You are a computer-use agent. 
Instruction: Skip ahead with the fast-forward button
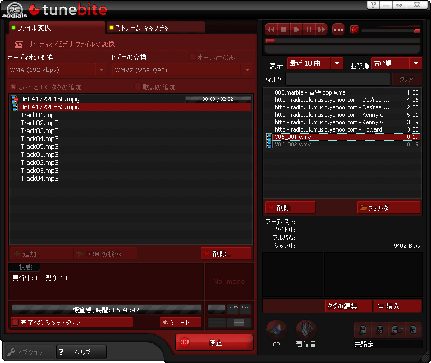coord(321,30)
